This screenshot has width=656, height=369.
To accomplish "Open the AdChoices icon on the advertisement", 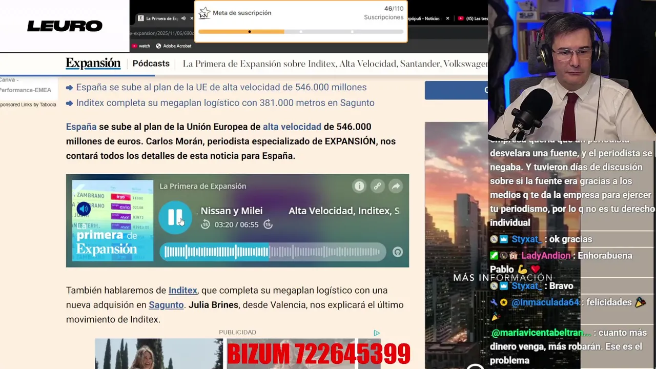I will point(377,333).
